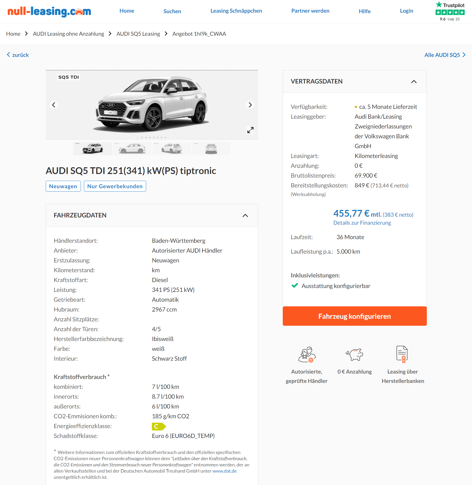Viewport: 472px width, 485px height.
Task: Click the piggy bank 0 € Anzahlung icon
Action: click(x=355, y=354)
